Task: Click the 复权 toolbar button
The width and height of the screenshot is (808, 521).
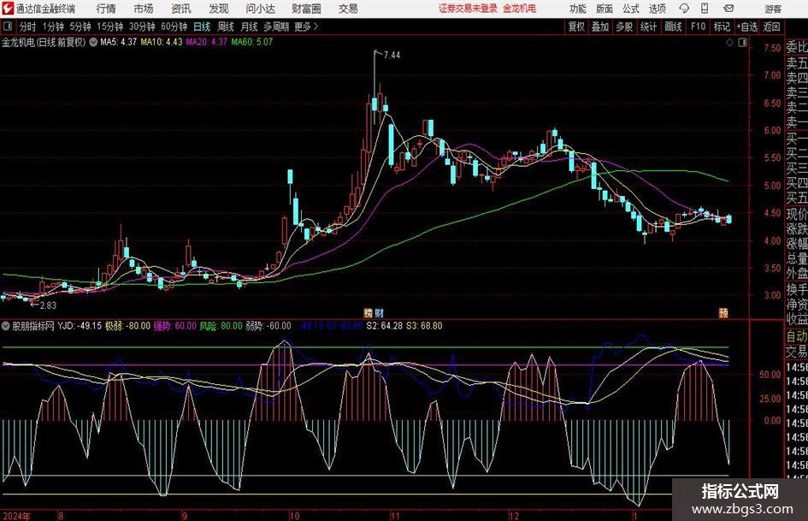Action: tap(576, 27)
